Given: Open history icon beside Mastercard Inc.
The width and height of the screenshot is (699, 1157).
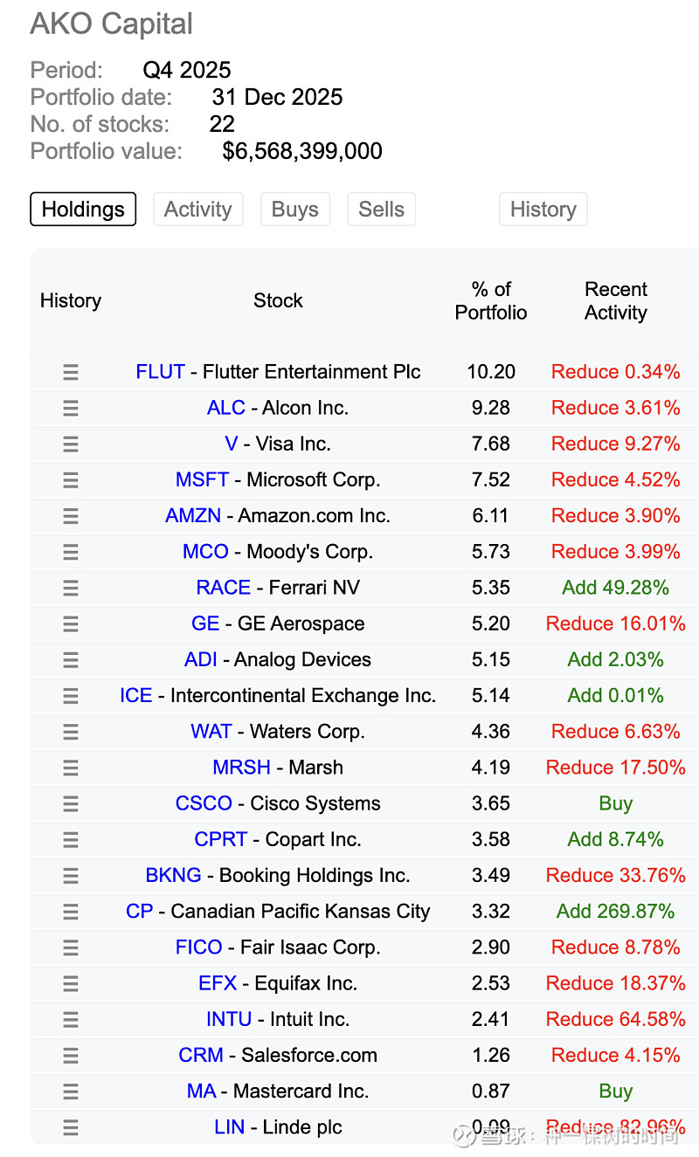Looking at the screenshot, I should tap(71, 1092).
